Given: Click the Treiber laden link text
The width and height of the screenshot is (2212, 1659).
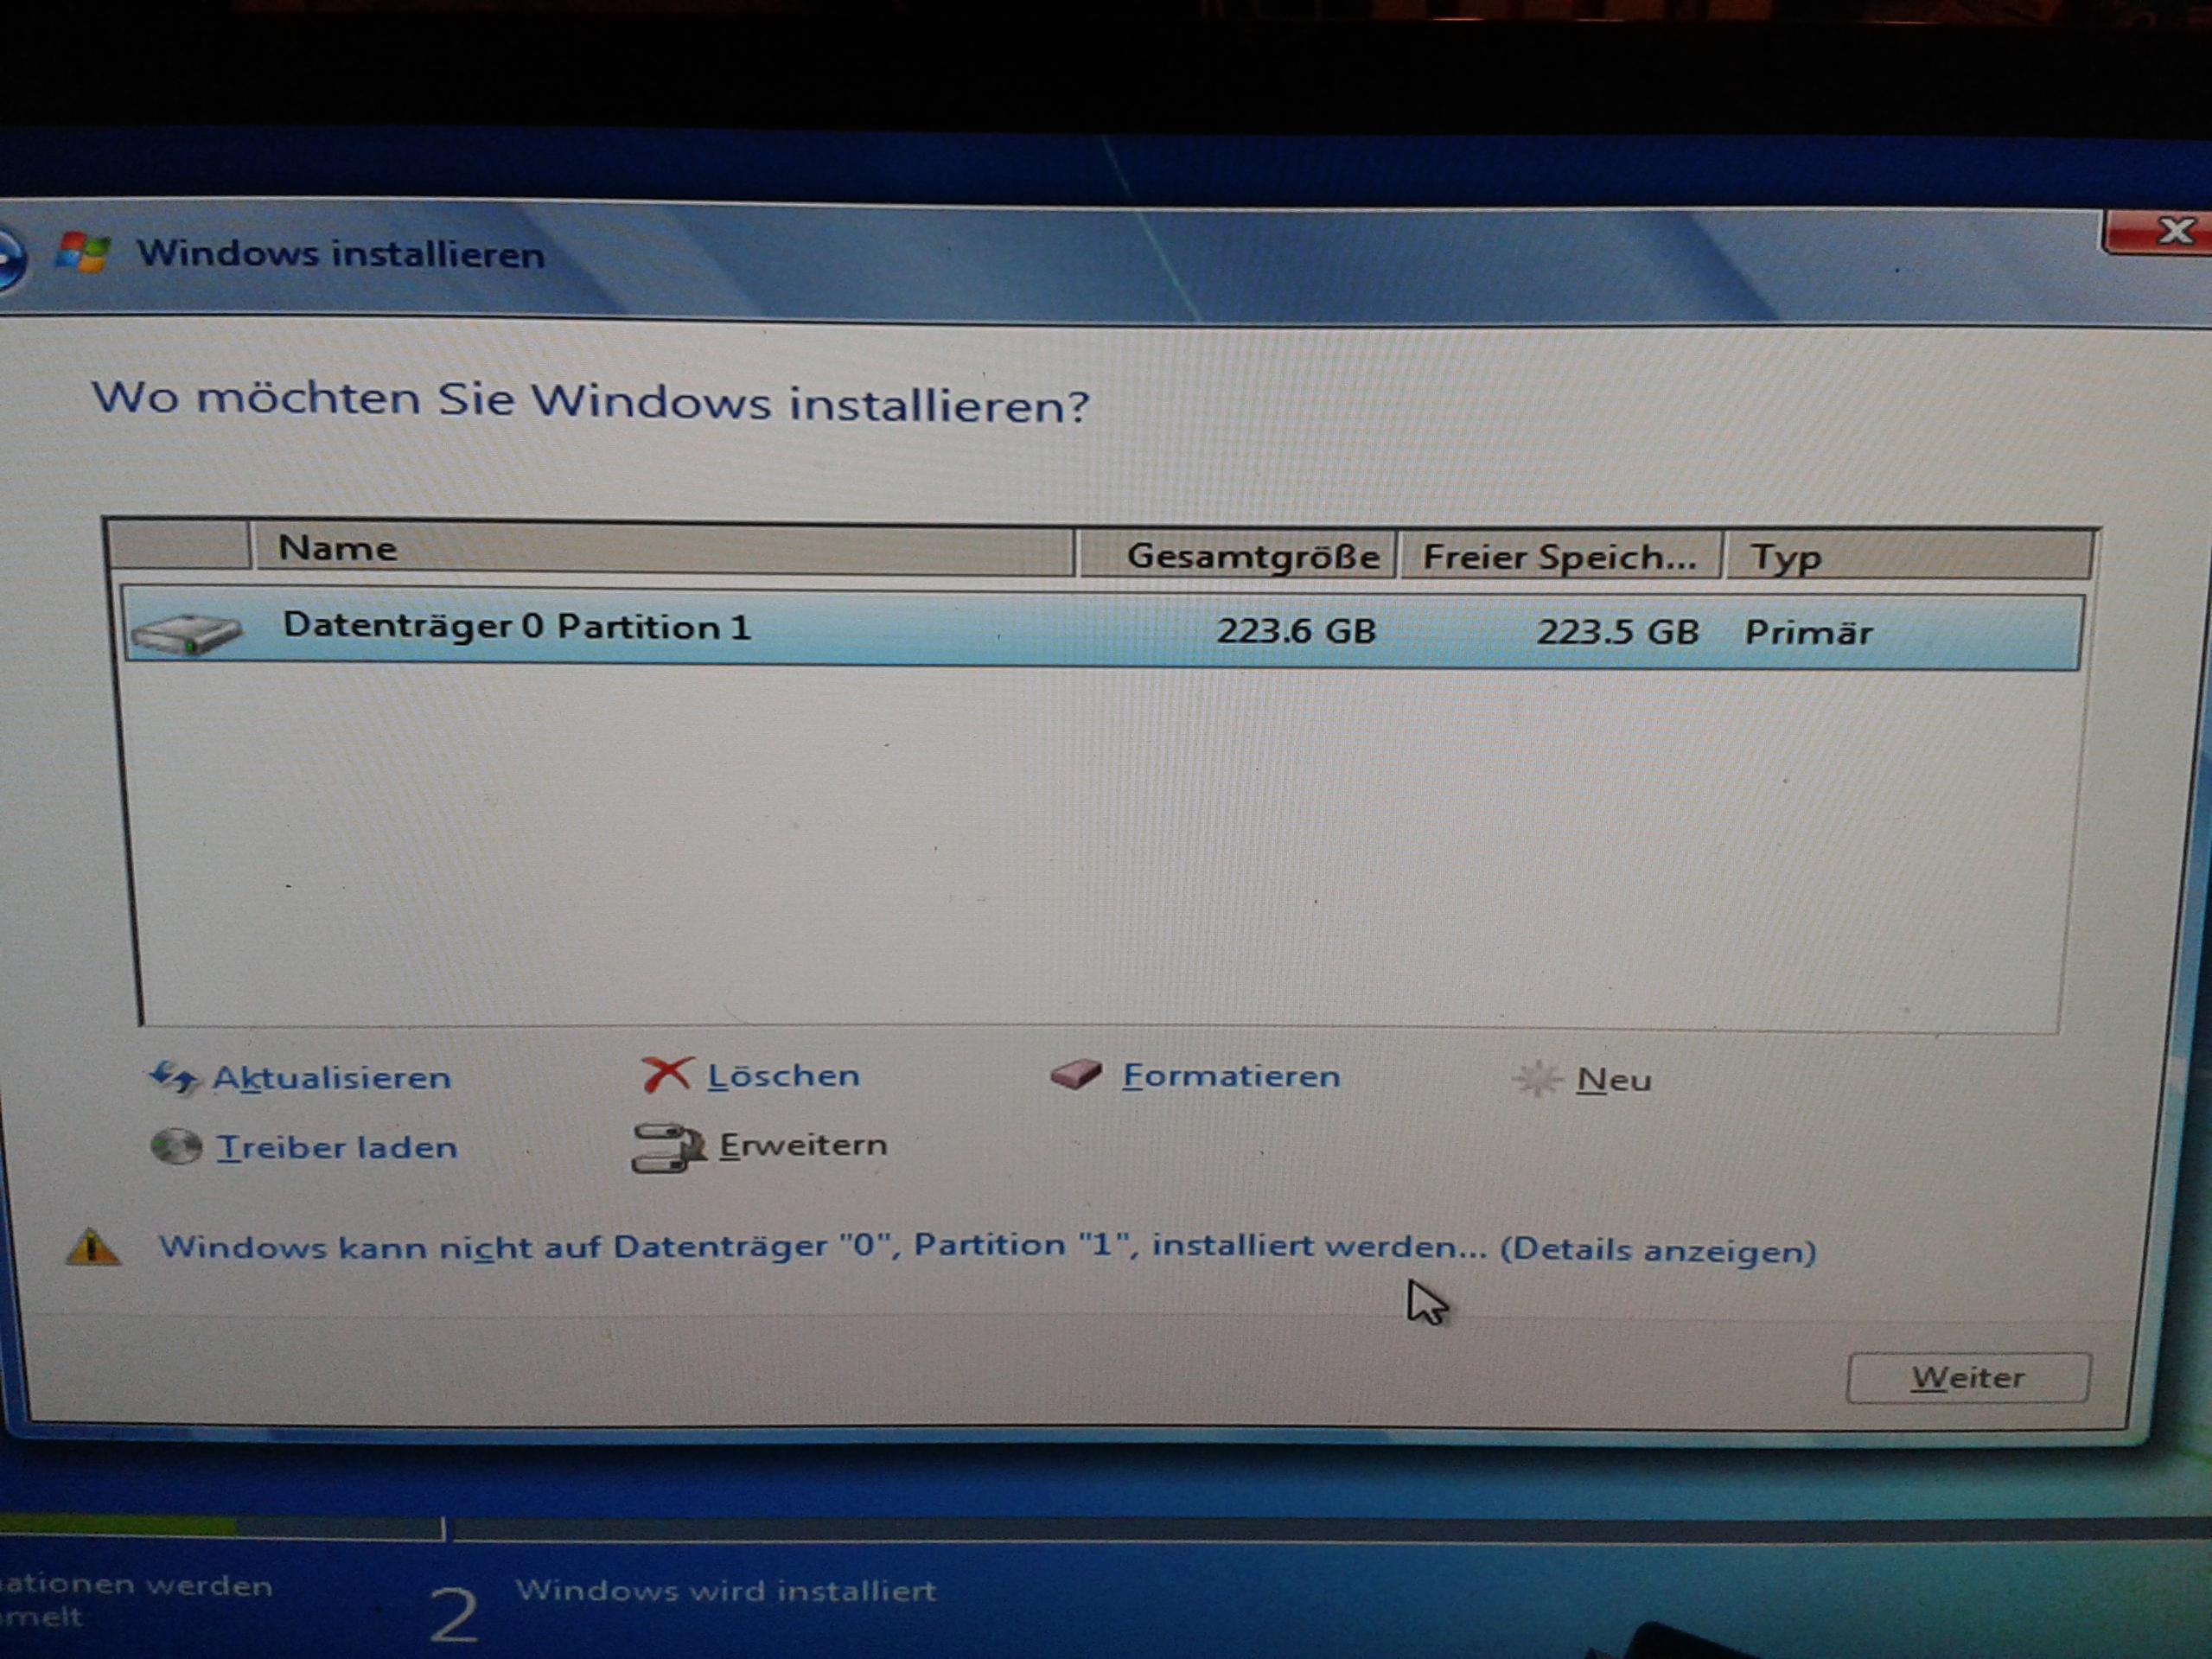Looking at the screenshot, I should tap(337, 1147).
